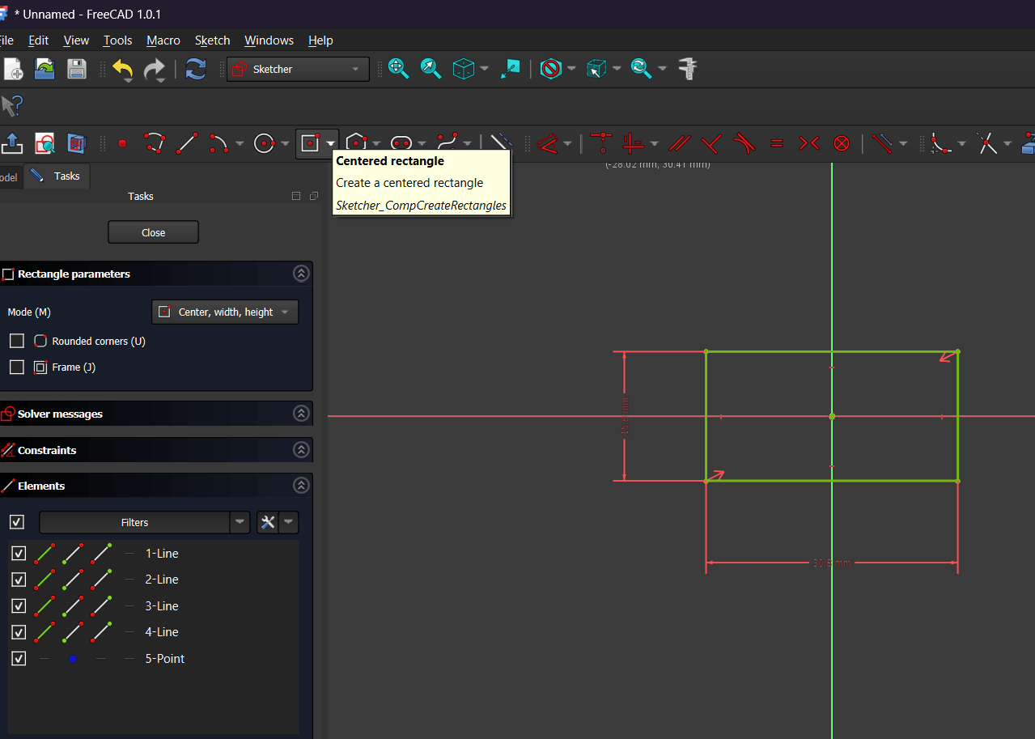Viewport: 1035px width, 739px height.
Task: Click the Create line tool
Action: point(187,143)
